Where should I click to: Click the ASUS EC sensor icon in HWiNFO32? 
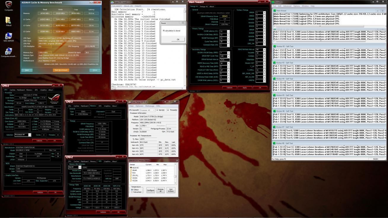click(x=131, y=168)
